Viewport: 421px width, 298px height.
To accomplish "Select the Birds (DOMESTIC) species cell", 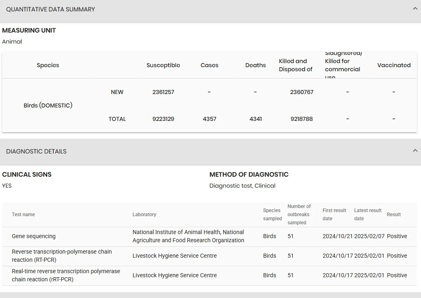I will (x=48, y=105).
